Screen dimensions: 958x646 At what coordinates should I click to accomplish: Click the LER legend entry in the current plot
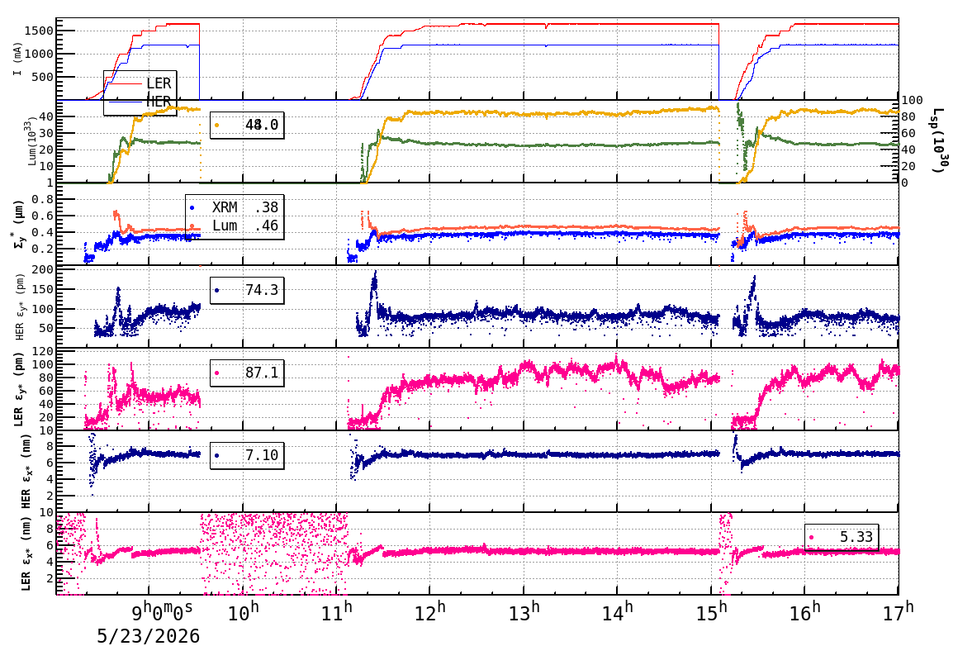[140, 83]
